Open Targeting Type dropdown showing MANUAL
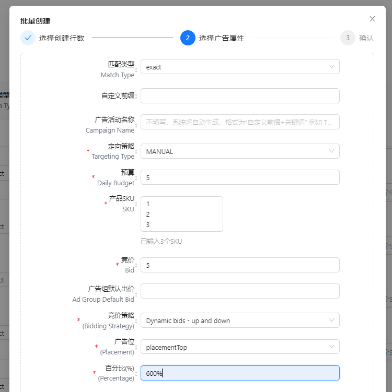392x392 pixels. (x=240, y=151)
